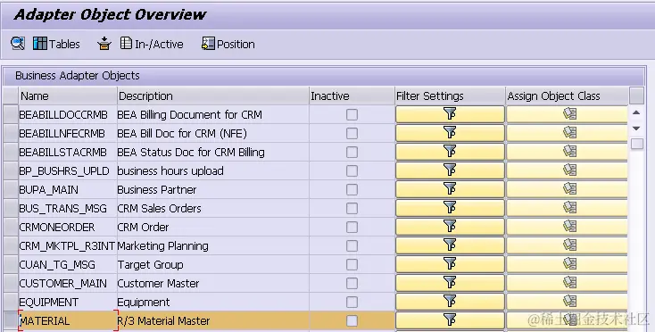
Task: Tick Inactive checkbox for BEABILLSTACRMB
Action: 352,152
